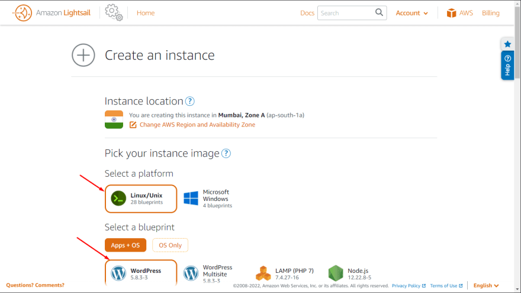Click the WordPress blueprint logo
Image resolution: width=521 pixels, height=293 pixels.
point(118,274)
